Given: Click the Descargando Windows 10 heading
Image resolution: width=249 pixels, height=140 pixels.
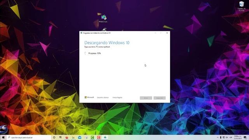Looking at the screenshot, I should (107, 42).
